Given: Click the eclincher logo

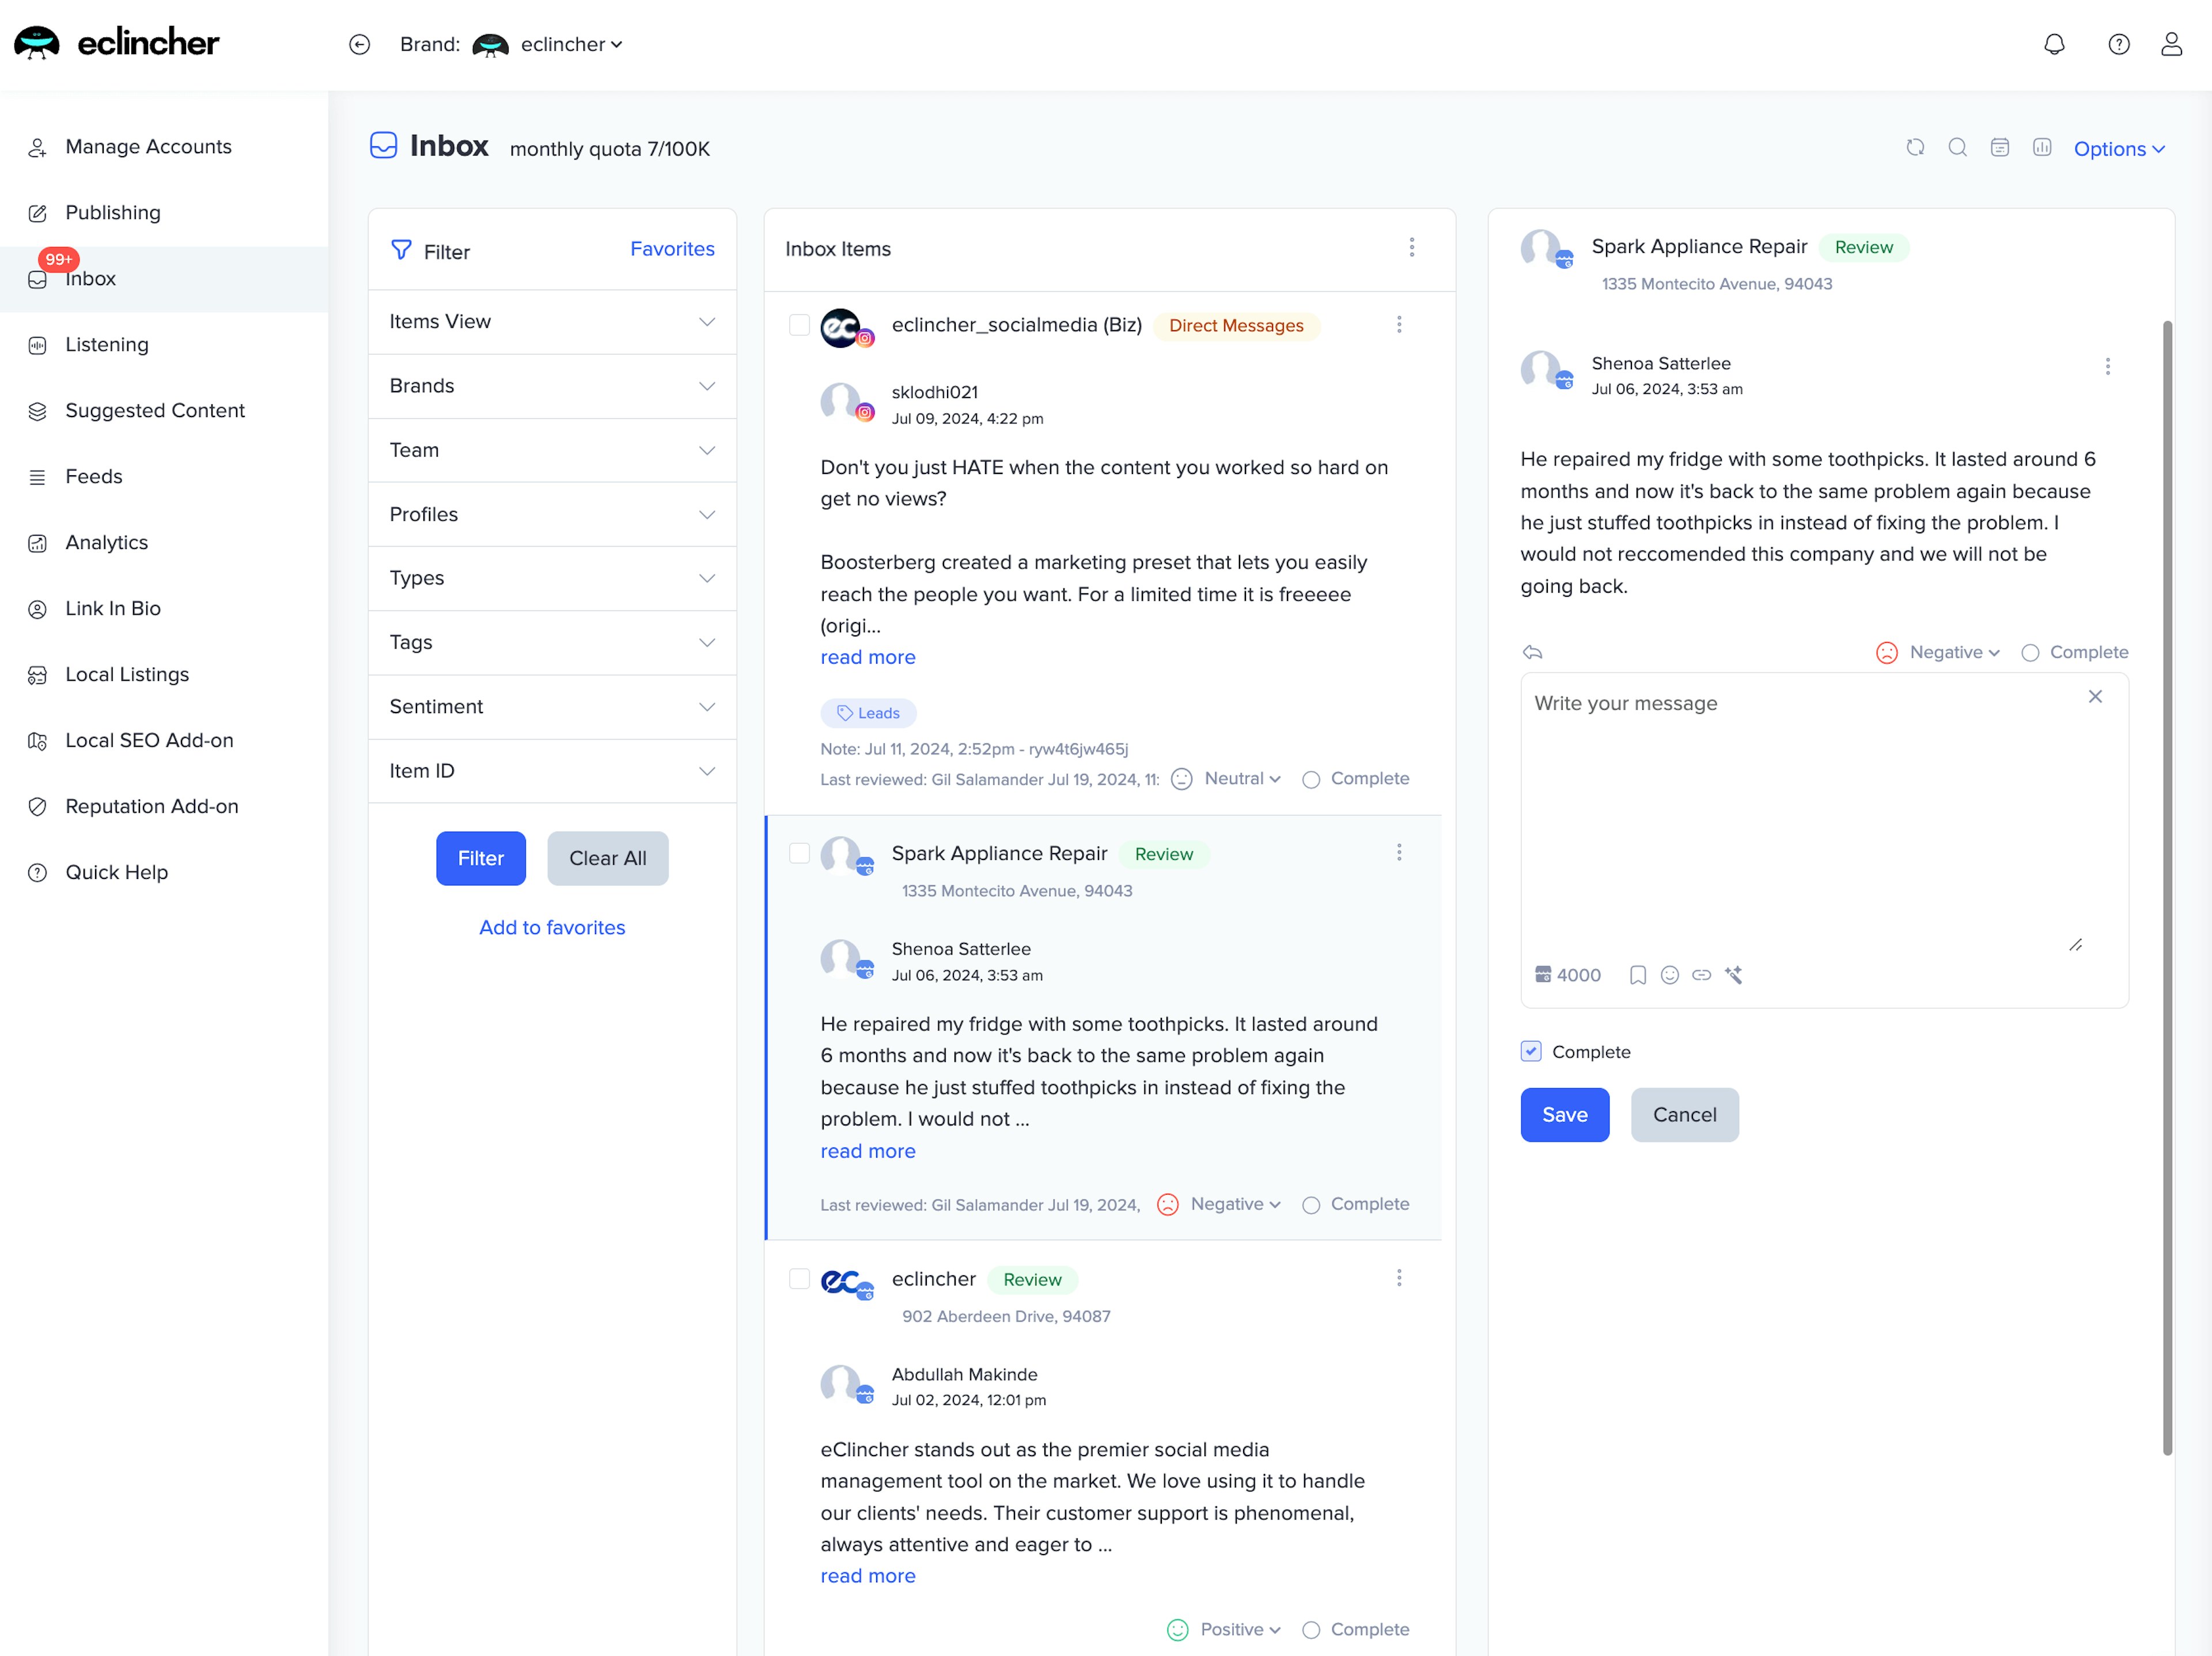Looking at the screenshot, I should pyautogui.click(x=116, y=43).
